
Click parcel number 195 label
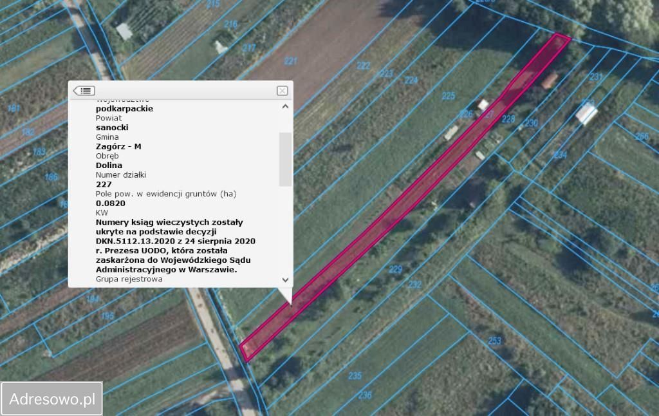[107, 316]
